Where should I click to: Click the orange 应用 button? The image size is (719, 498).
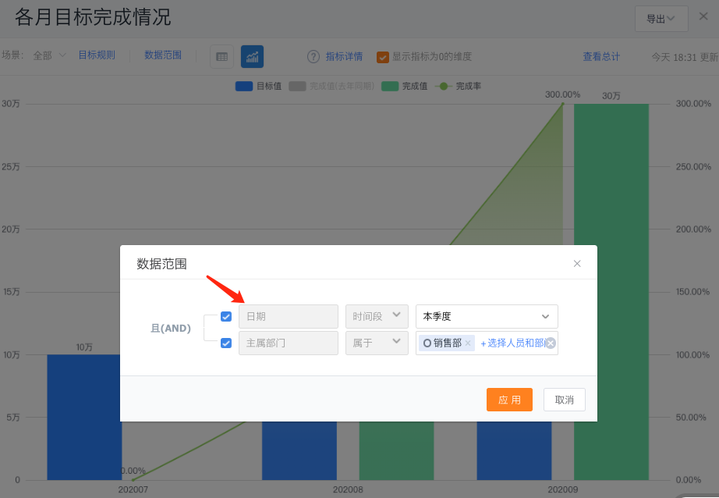click(x=509, y=400)
